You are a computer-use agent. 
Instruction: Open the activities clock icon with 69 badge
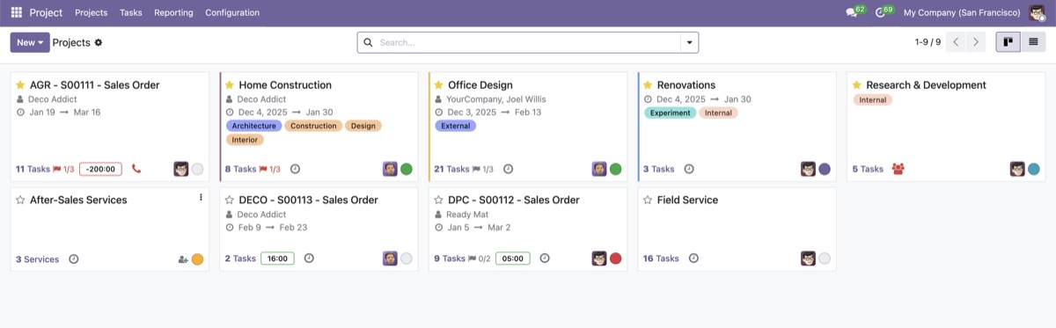click(x=884, y=12)
